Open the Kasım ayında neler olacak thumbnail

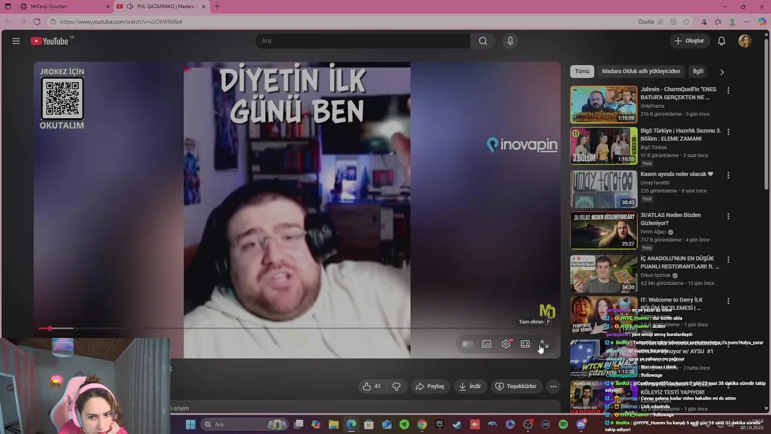[604, 189]
